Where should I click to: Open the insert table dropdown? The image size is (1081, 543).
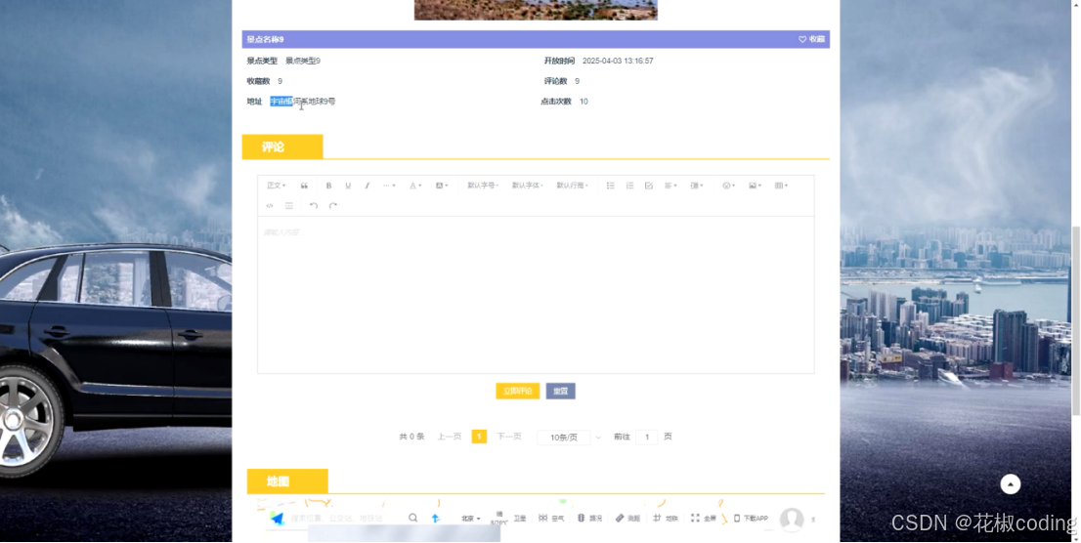coord(781,187)
